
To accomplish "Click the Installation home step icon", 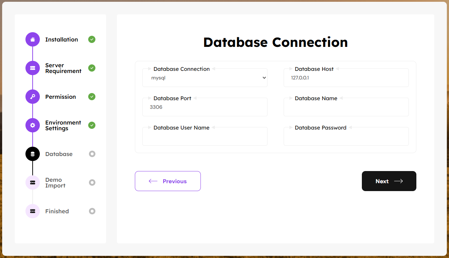I will point(33,39).
